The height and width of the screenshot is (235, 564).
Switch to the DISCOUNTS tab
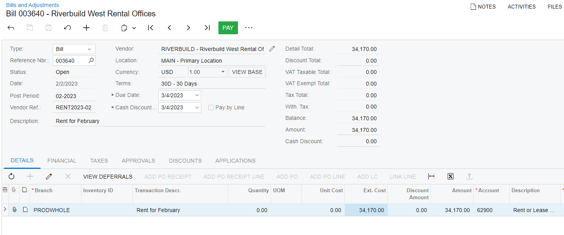click(185, 161)
